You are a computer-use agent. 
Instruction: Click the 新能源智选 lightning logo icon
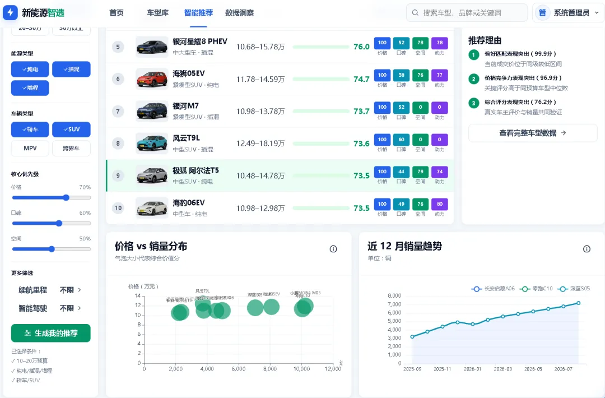click(x=11, y=13)
